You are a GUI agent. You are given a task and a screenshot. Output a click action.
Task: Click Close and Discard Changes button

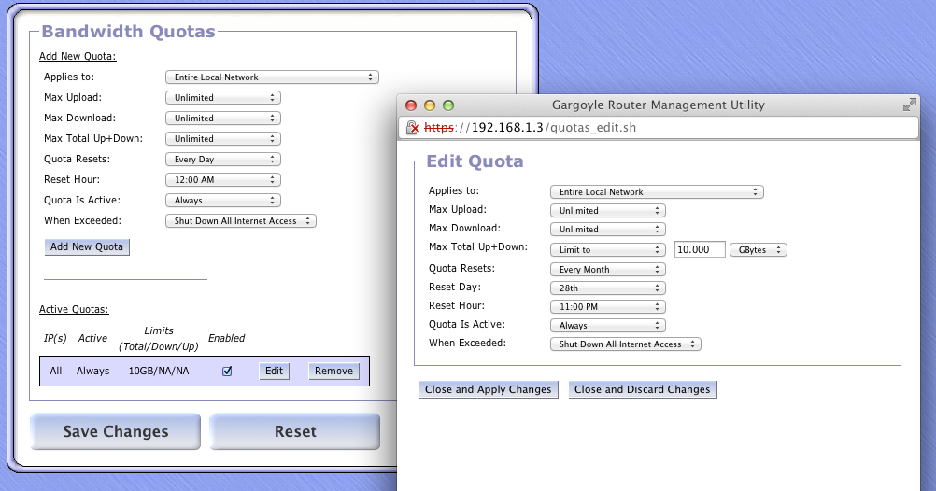[x=643, y=389]
